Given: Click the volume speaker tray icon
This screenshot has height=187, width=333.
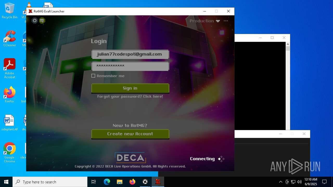Looking at the screenshot, I should coord(299,182).
